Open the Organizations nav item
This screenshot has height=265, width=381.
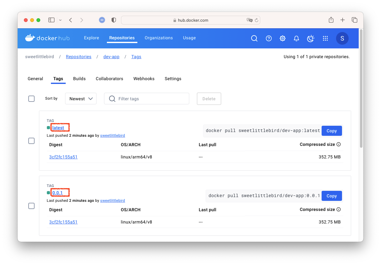tap(159, 38)
